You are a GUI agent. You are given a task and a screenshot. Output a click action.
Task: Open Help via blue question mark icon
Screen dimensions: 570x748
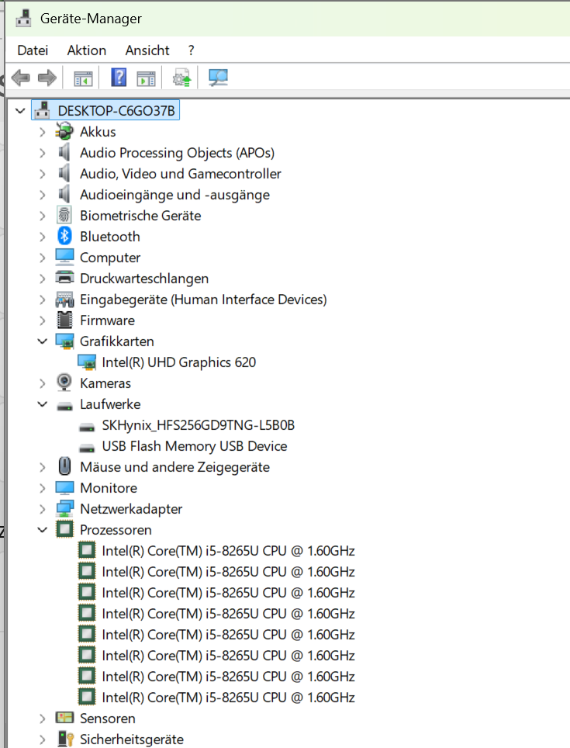click(119, 78)
